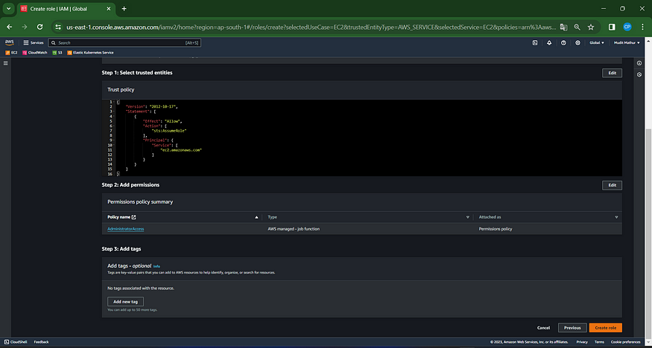Screen dimensions: 652x348
Task: Open the Mudit Mathur account dropdown
Action: (627, 42)
